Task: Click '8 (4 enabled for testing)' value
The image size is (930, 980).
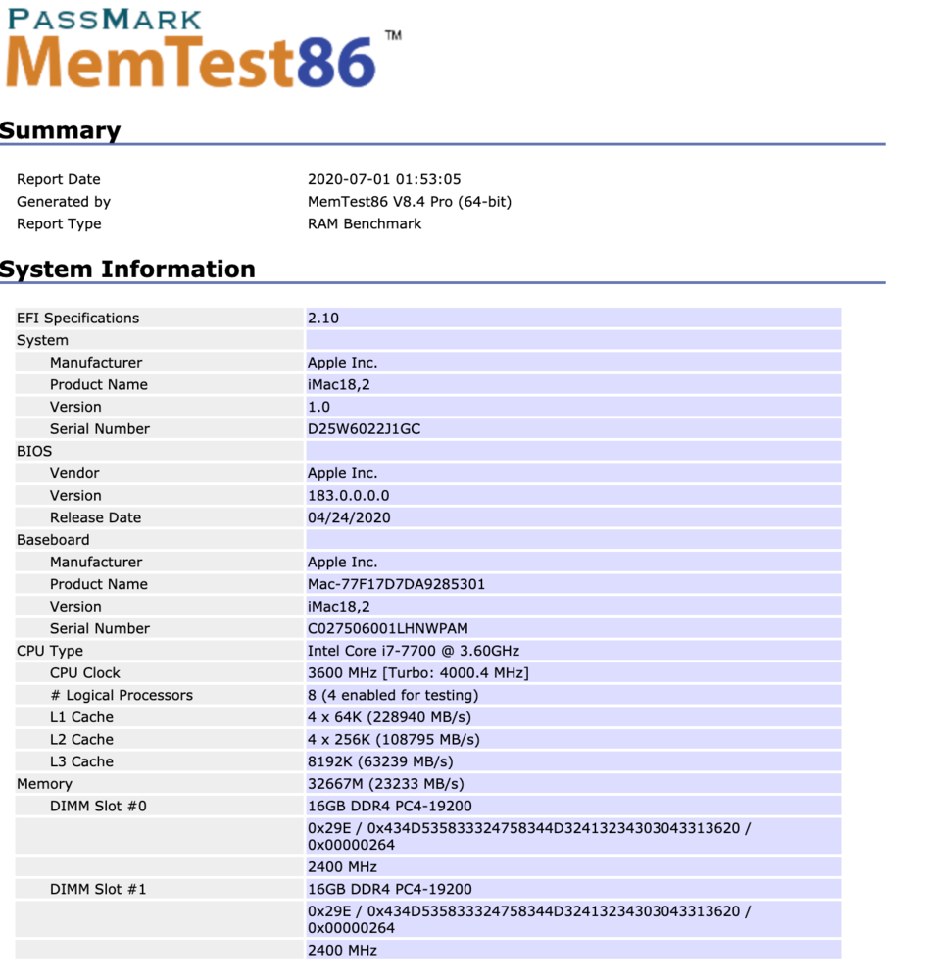Action: click(393, 695)
